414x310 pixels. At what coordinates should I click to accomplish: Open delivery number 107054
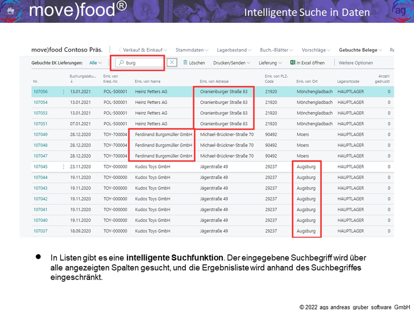pyautogui.click(x=40, y=103)
